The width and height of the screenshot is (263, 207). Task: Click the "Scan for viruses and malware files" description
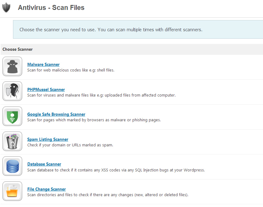pyautogui.click(x=101, y=95)
